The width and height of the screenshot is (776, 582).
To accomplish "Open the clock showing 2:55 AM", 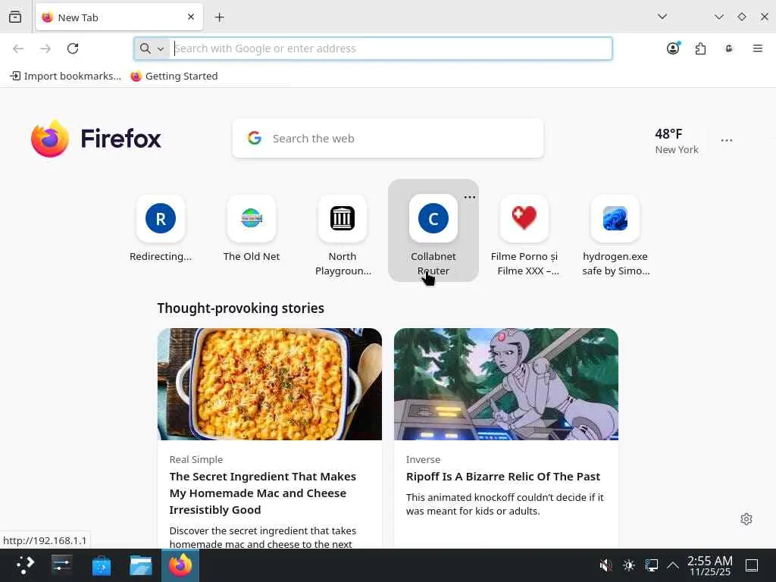I will 709,565.
